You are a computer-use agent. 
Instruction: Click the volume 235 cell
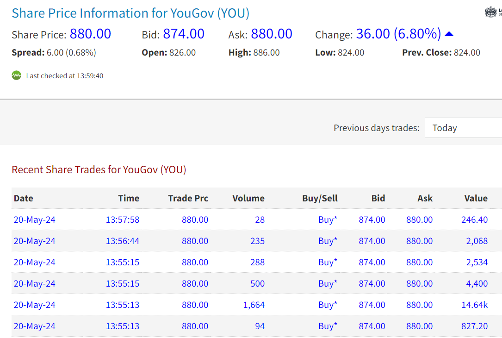258,241
